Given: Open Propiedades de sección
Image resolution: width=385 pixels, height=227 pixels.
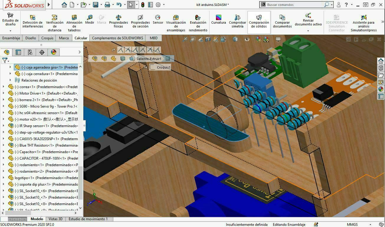Looking at the screenshot, I should tap(140, 22).
